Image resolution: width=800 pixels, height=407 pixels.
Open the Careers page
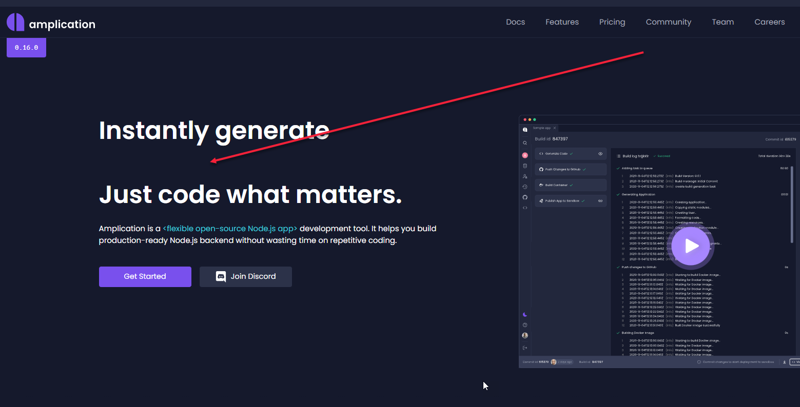tap(769, 22)
